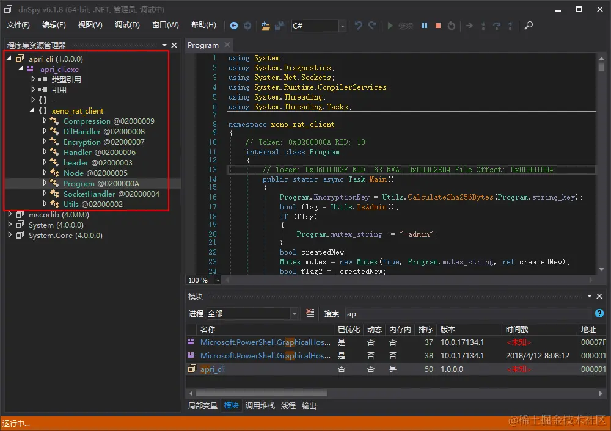Navigate forward with the arrow button

[x=247, y=26]
